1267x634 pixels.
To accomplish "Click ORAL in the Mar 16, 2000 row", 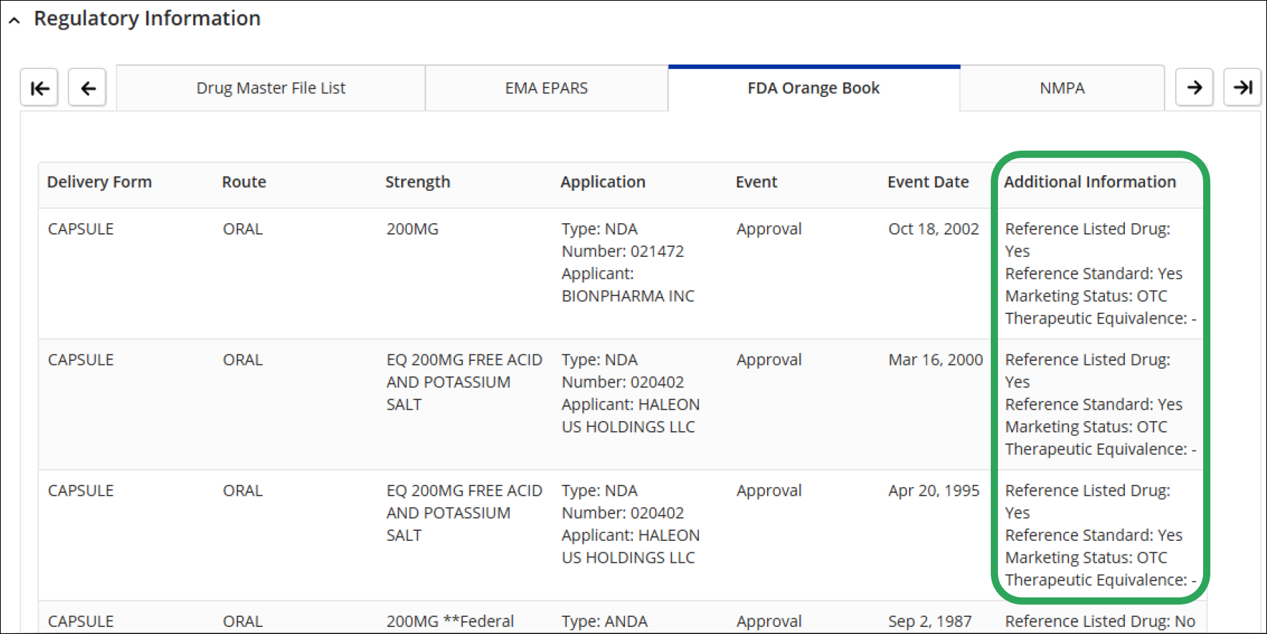I will pyautogui.click(x=242, y=360).
